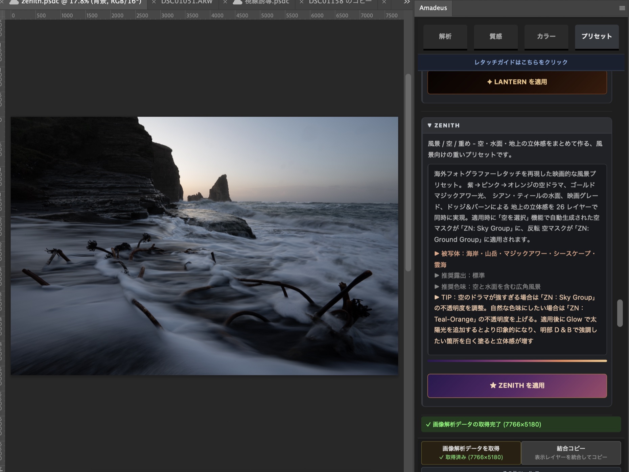Click the 結合コピー button
The width and height of the screenshot is (629, 472).
click(x=571, y=453)
